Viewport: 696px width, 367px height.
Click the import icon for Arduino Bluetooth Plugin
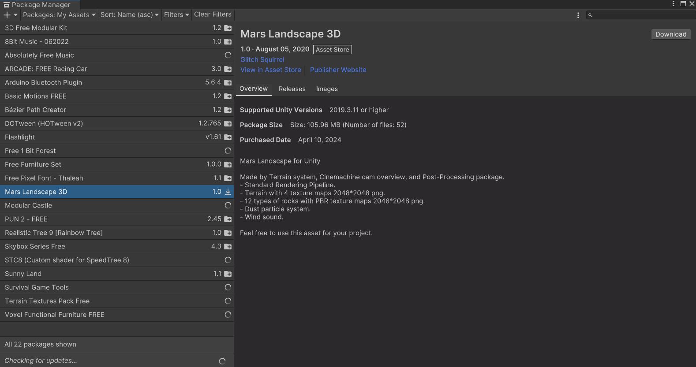228,83
